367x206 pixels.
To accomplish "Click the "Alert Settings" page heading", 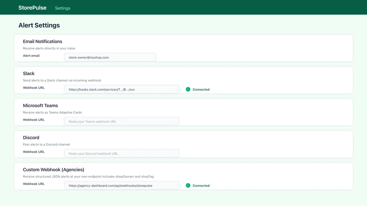I will pos(39,25).
